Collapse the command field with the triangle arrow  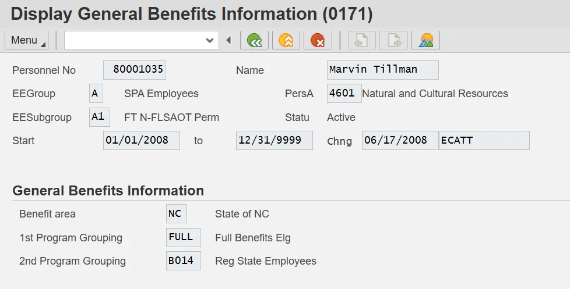(228, 40)
